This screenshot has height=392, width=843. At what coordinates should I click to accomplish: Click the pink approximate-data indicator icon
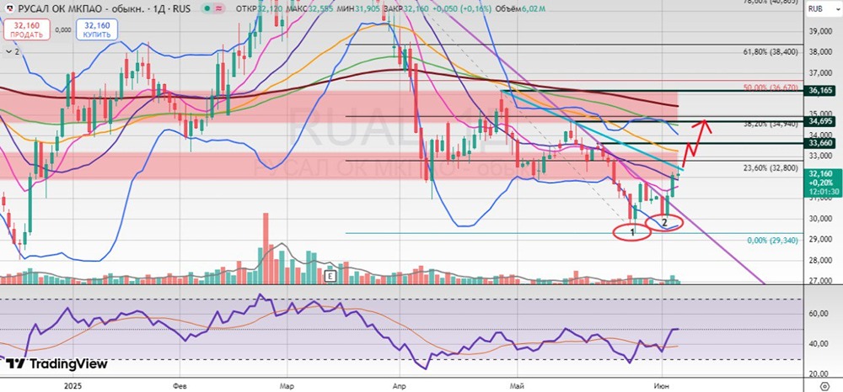[220, 9]
